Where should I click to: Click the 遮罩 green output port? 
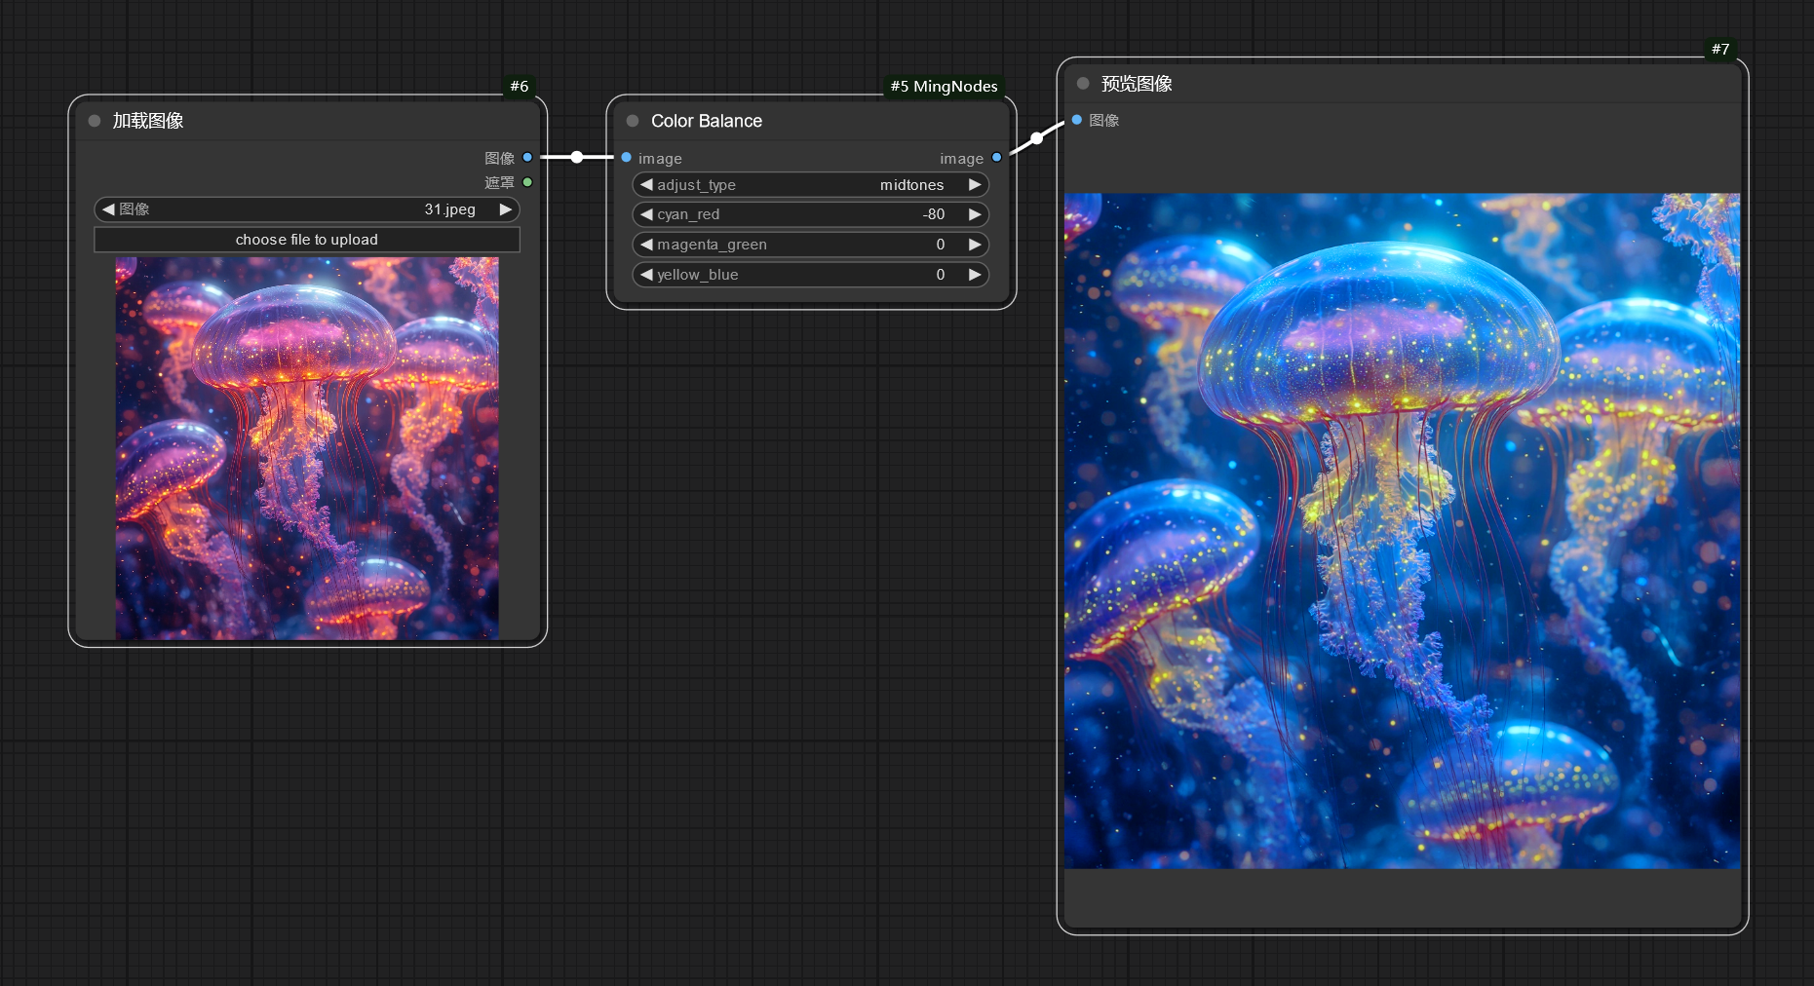click(527, 182)
